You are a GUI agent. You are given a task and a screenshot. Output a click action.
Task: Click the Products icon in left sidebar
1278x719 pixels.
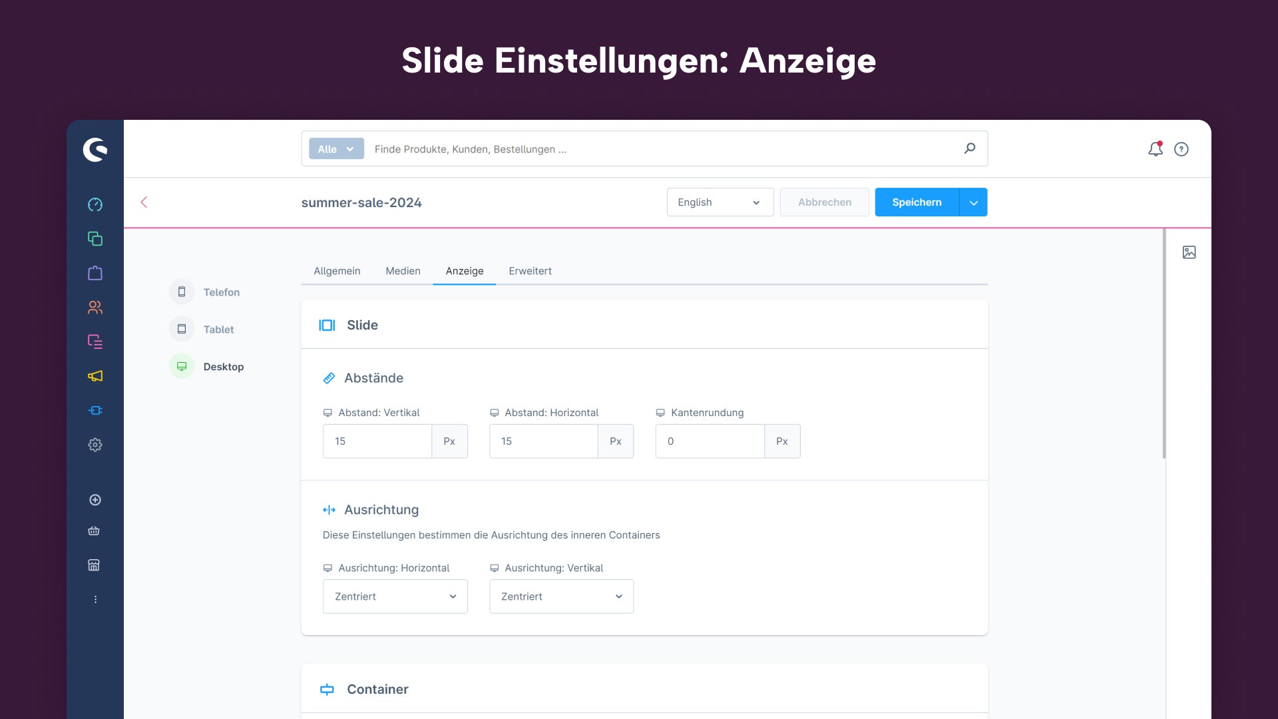(96, 273)
